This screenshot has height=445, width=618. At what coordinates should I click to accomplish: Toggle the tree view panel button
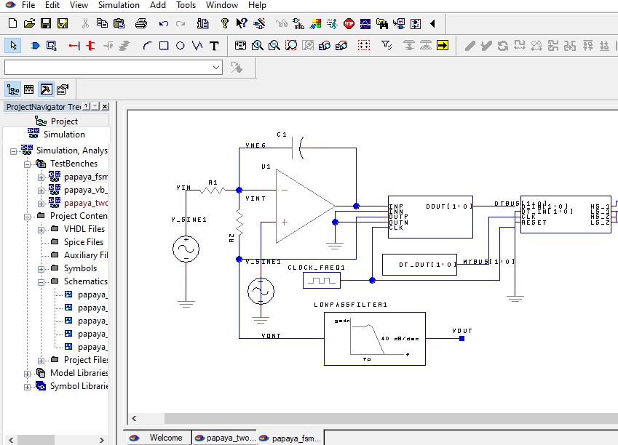click(x=13, y=89)
